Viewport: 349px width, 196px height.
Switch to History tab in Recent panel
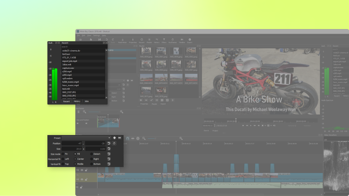click(x=77, y=101)
